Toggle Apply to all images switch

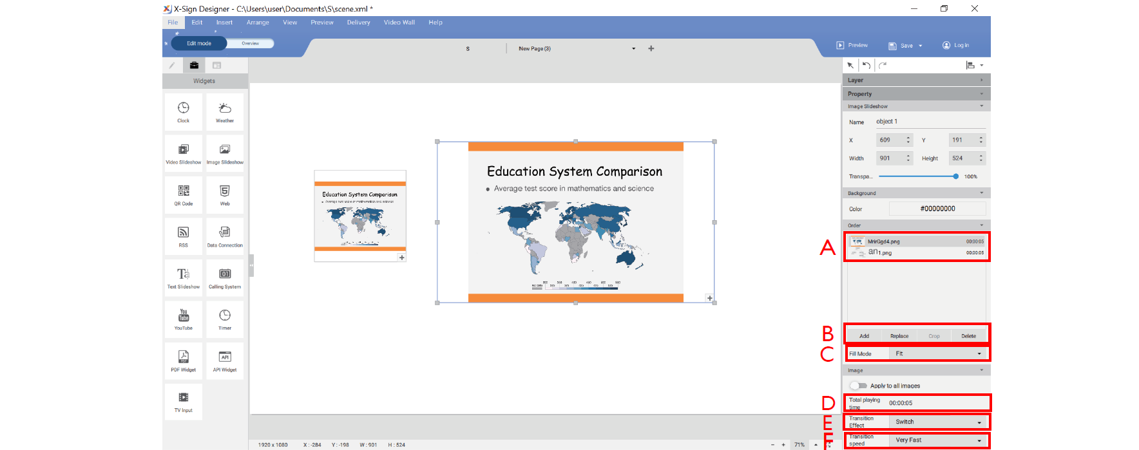(858, 386)
